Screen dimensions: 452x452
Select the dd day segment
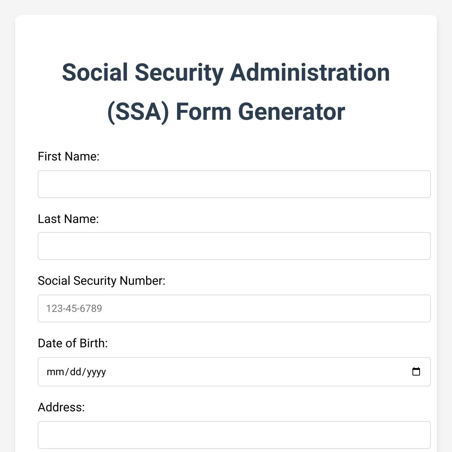click(x=76, y=372)
